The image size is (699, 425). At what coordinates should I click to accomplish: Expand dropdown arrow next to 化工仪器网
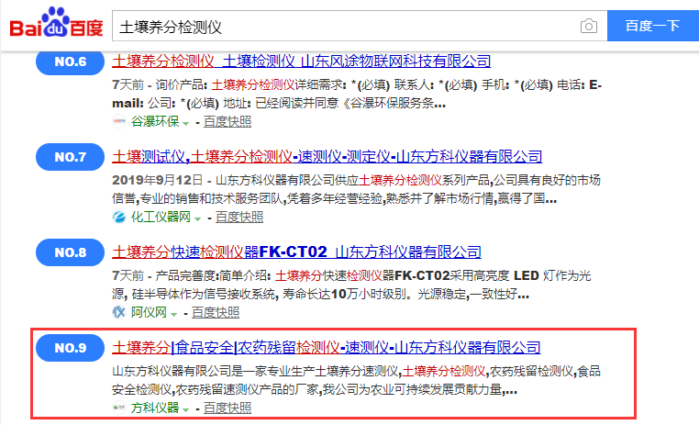[197, 218]
